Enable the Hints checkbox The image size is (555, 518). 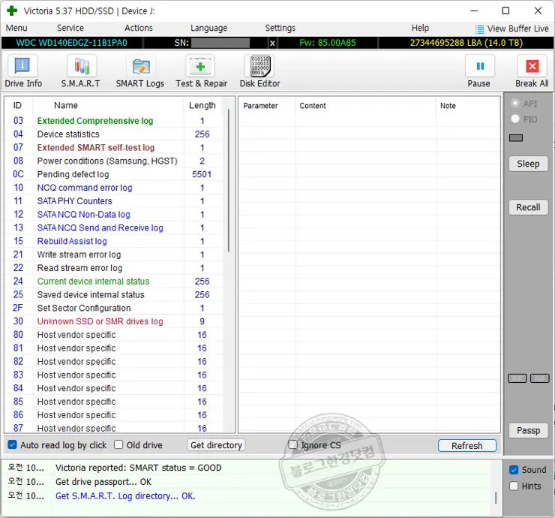(514, 486)
